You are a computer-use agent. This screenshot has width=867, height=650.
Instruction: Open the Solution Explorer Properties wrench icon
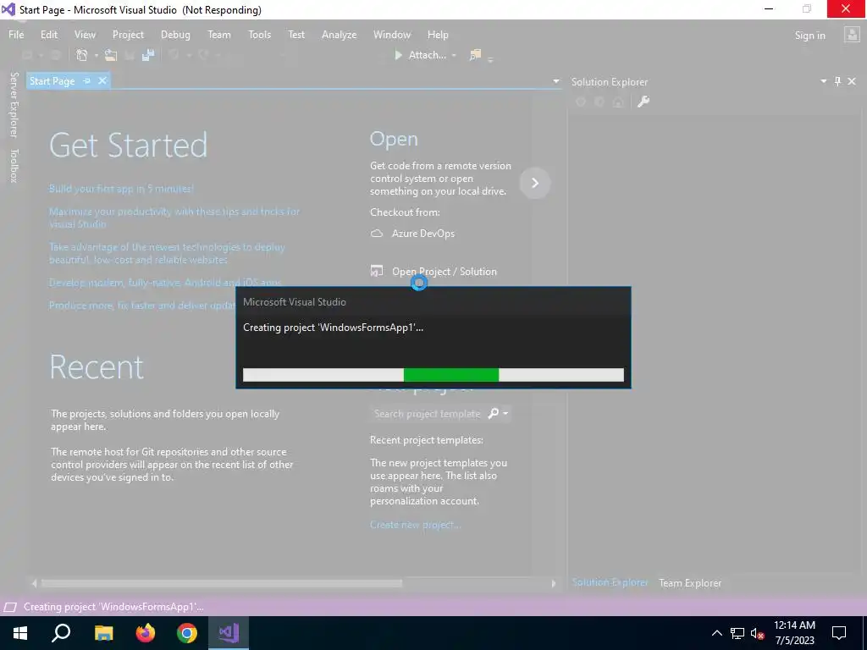643,102
